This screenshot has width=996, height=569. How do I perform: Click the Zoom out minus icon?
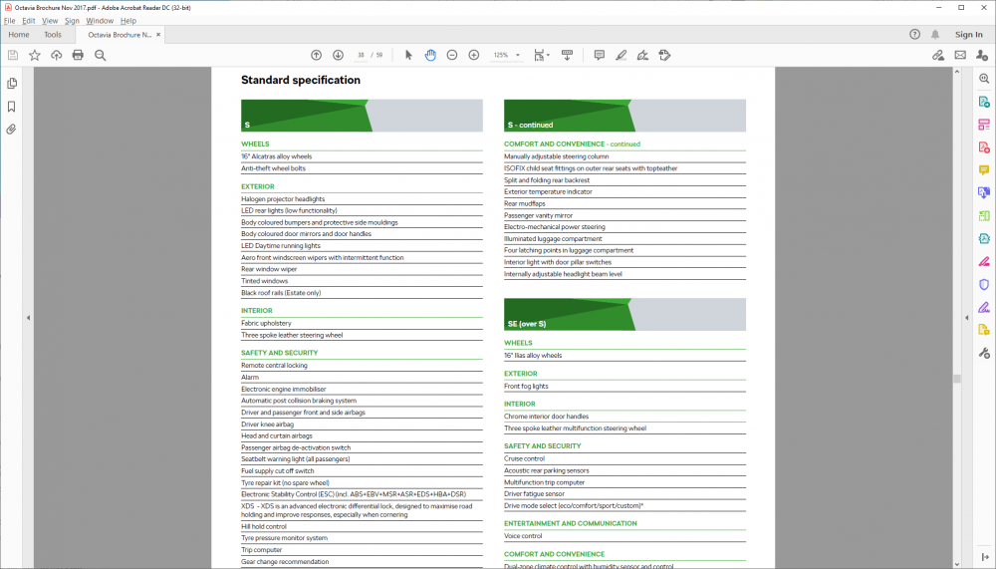pos(452,55)
